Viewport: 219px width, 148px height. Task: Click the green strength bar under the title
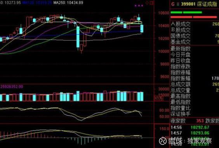tap(186, 12)
